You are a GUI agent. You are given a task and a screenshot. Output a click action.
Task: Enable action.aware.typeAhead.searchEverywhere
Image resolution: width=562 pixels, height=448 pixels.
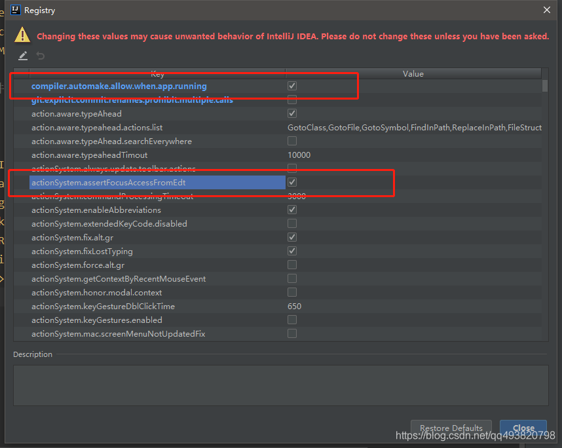291,141
